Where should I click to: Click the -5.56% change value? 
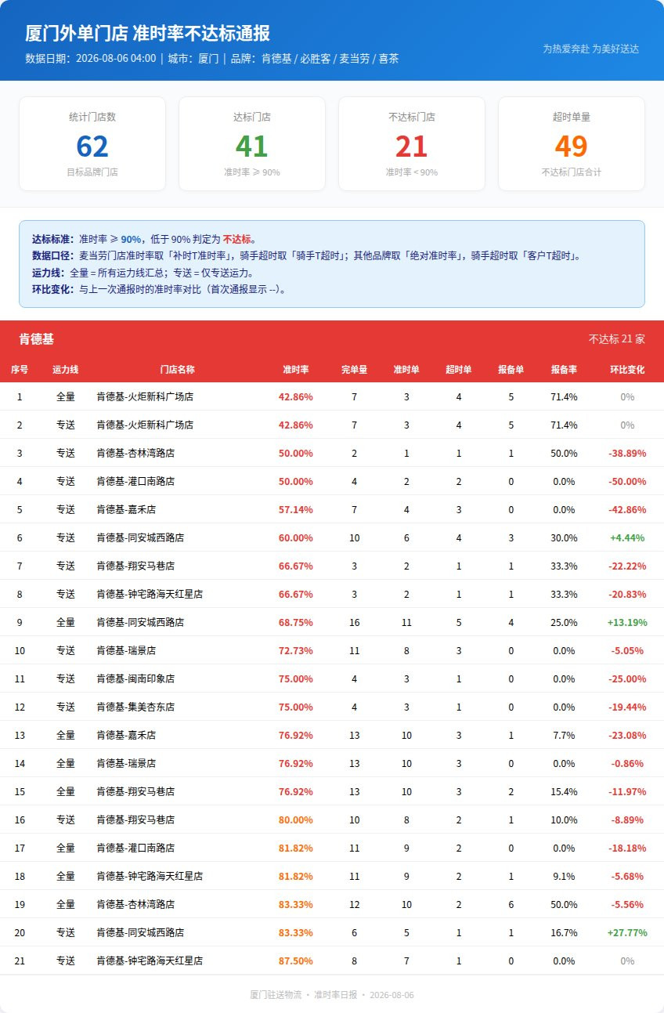pyautogui.click(x=627, y=905)
